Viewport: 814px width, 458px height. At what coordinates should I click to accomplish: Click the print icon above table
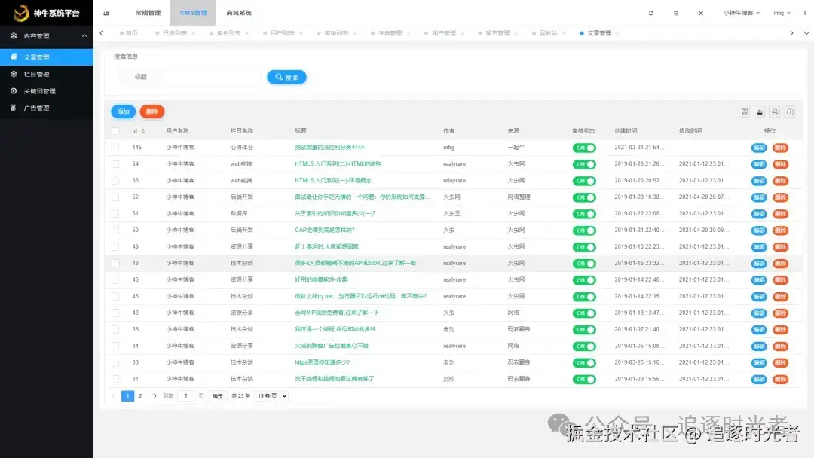[x=775, y=112]
